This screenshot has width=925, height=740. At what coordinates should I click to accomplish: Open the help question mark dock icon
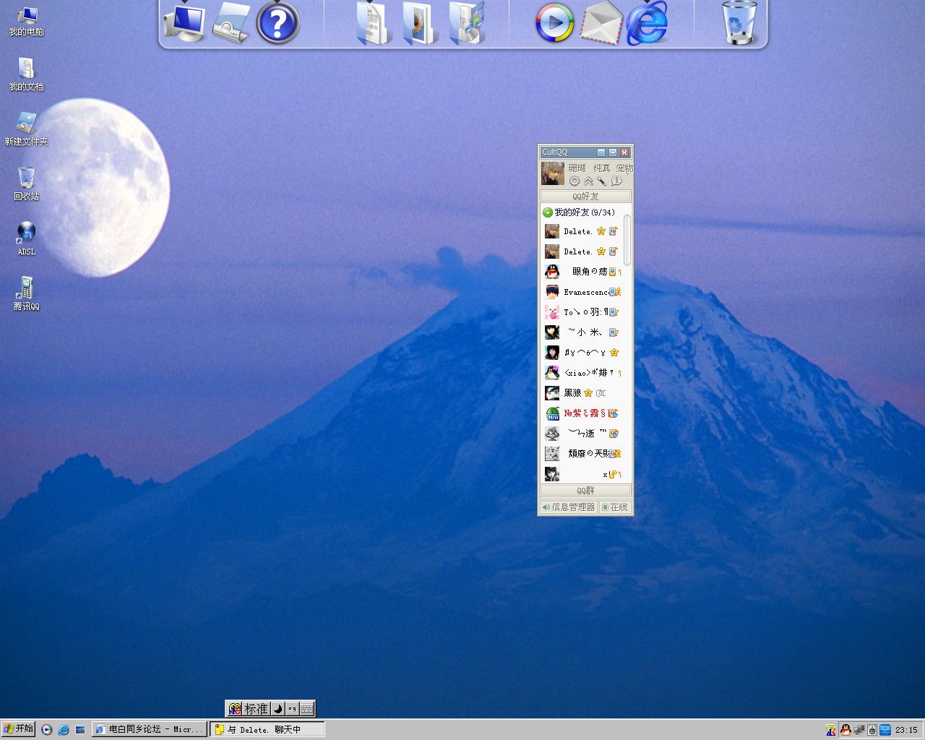coord(277,23)
